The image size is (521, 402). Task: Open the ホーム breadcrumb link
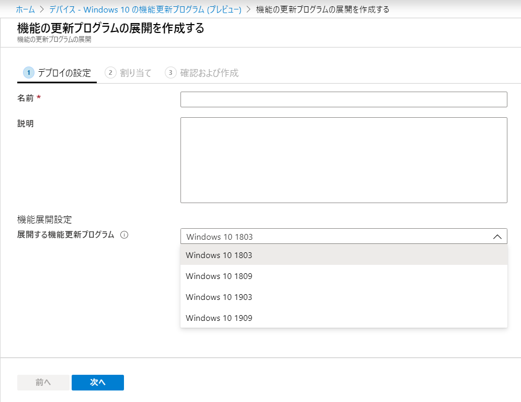pos(26,9)
